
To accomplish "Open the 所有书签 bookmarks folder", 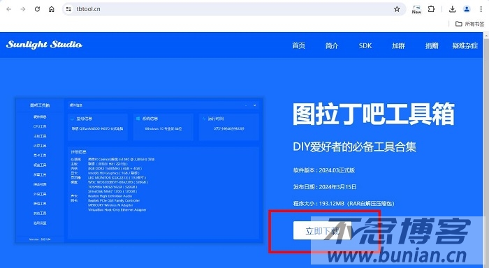I will point(469,24).
